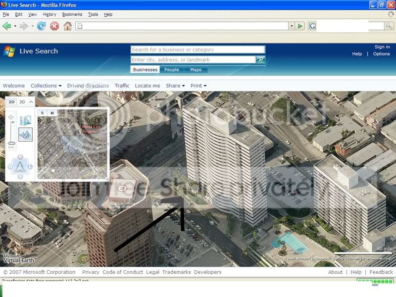The image size is (396, 297).
Task: Open the Forward button history dropdown arrow
Action: (x=32, y=26)
